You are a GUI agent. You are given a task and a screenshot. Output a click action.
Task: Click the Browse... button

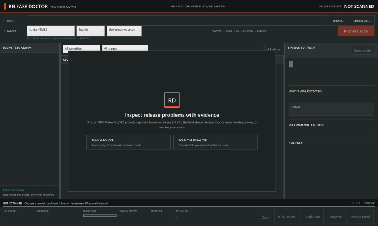tap(338, 21)
